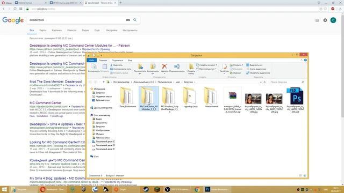344x193 pixels.
Task: Click Документы in the navigation pane
Action: [101, 123]
